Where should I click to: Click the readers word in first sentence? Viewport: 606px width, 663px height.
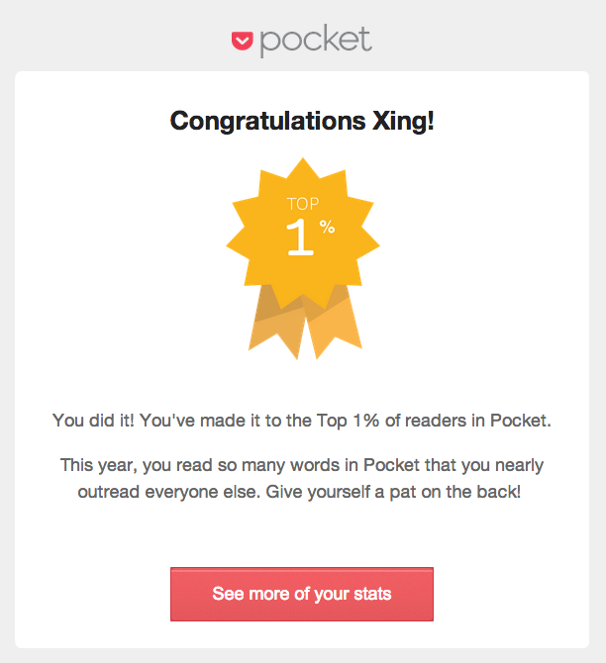[436, 421]
